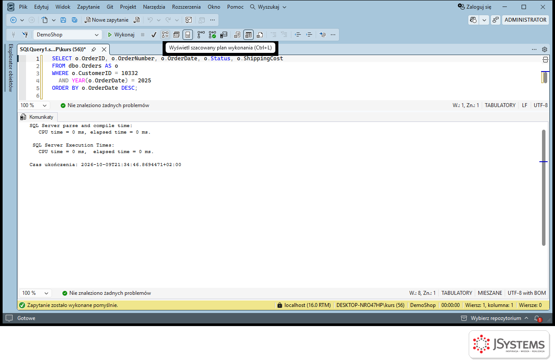This screenshot has width=555, height=362.
Task: Click the Specify Template Parameter Values icon
Action: click(x=322, y=35)
